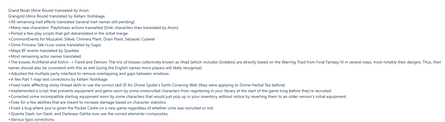445x122 pixels.
Task: Click the Slime Princess Talk+Loss scene line
Action: (x=55, y=45)
